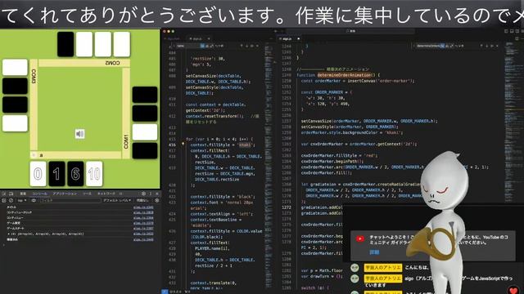The image size is (524, 294).
Task: Open the 詳細 link in chat notice
Action: (x=374, y=252)
